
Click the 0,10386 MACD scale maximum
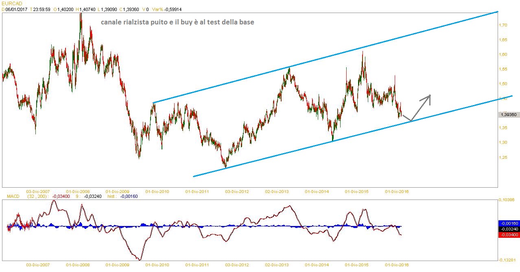(x=507, y=200)
